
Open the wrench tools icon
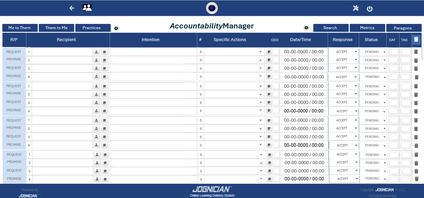pyautogui.click(x=356, y=8)
